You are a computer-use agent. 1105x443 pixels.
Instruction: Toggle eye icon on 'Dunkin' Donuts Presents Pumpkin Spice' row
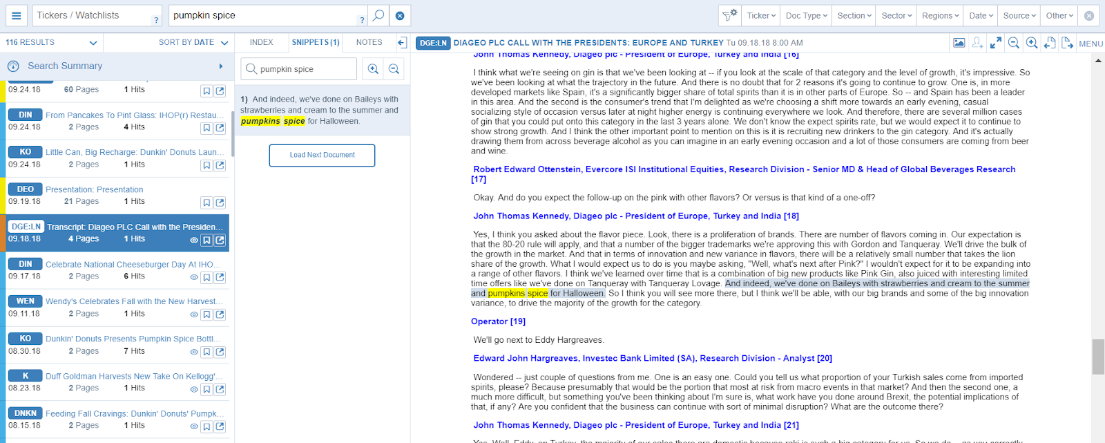(x=194, y=352)
